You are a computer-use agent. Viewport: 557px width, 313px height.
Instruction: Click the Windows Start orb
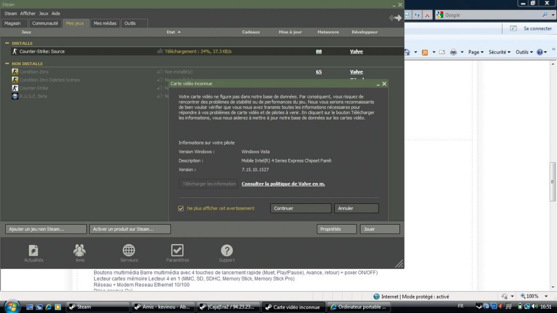(11, 306)
